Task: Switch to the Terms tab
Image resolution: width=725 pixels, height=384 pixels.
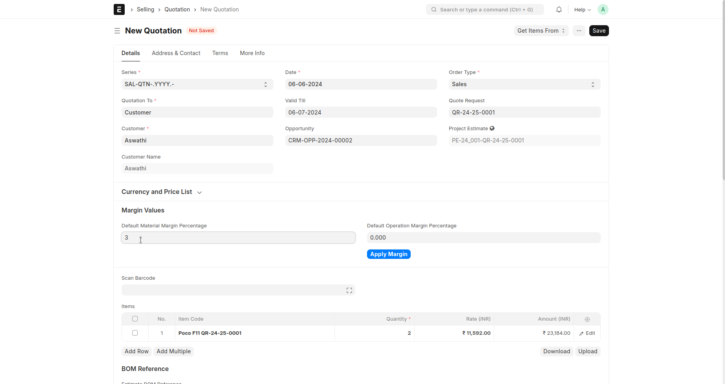Action: 220,53
